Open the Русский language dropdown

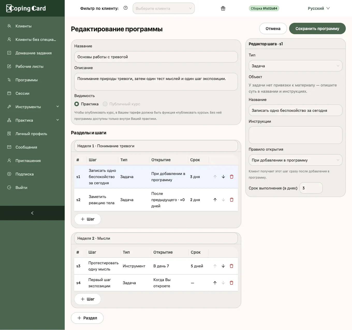click(x=319, y=8)
